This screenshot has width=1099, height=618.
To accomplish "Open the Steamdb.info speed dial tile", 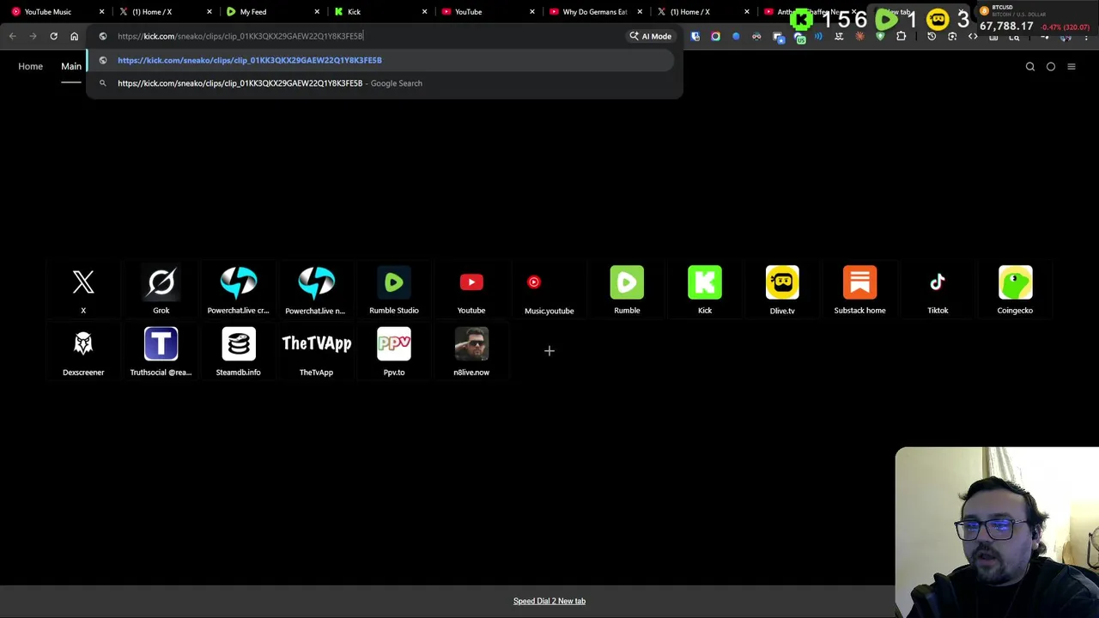I will (239, 352).
